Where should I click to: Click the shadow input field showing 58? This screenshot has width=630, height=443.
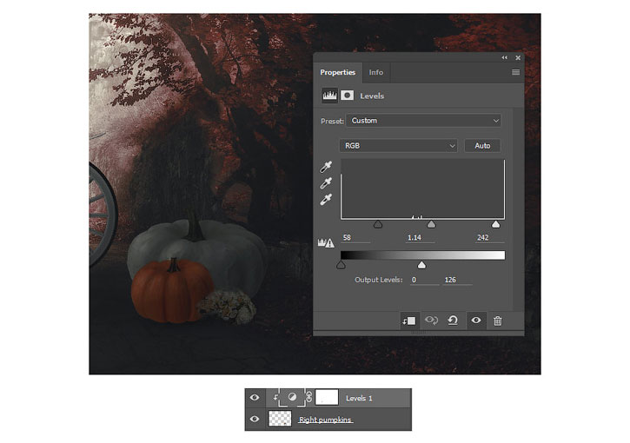[355, 238]
